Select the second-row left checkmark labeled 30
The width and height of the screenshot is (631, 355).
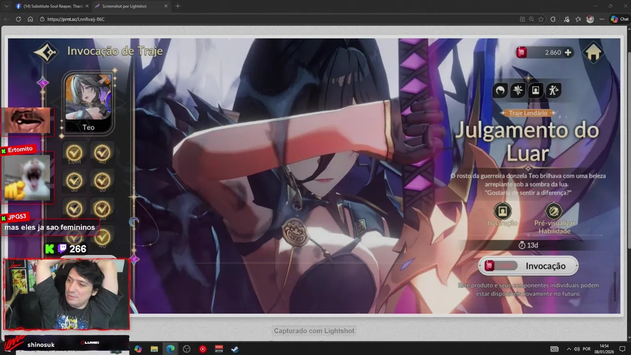(74, 180)
